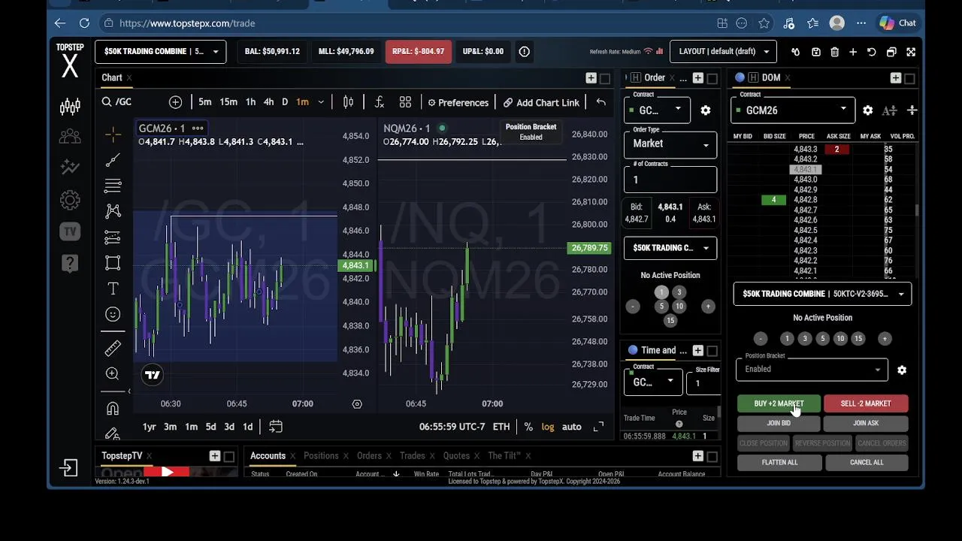Open the LAYOUT default (draft) dropdown
Image resolution: width=962 pixels, height=541 pixels.
pyautogui.click(x=724, y=52)
